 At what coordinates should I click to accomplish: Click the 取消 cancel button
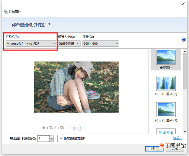coord(175,149)
